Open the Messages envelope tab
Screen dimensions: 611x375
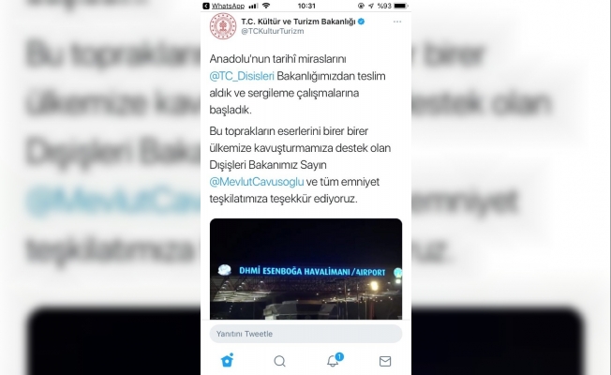(385, 361)
